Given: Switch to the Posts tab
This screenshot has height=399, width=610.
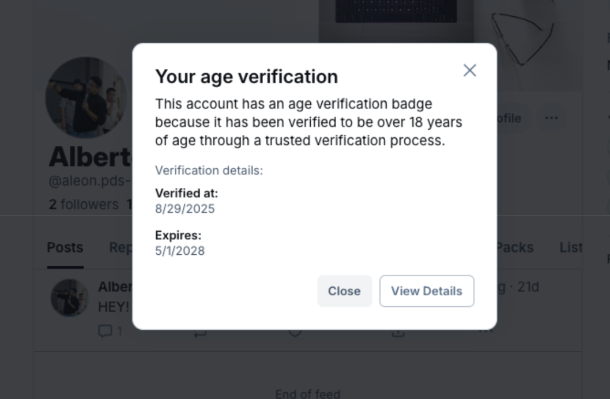Looking at the screenshot, I should (65, 247).
